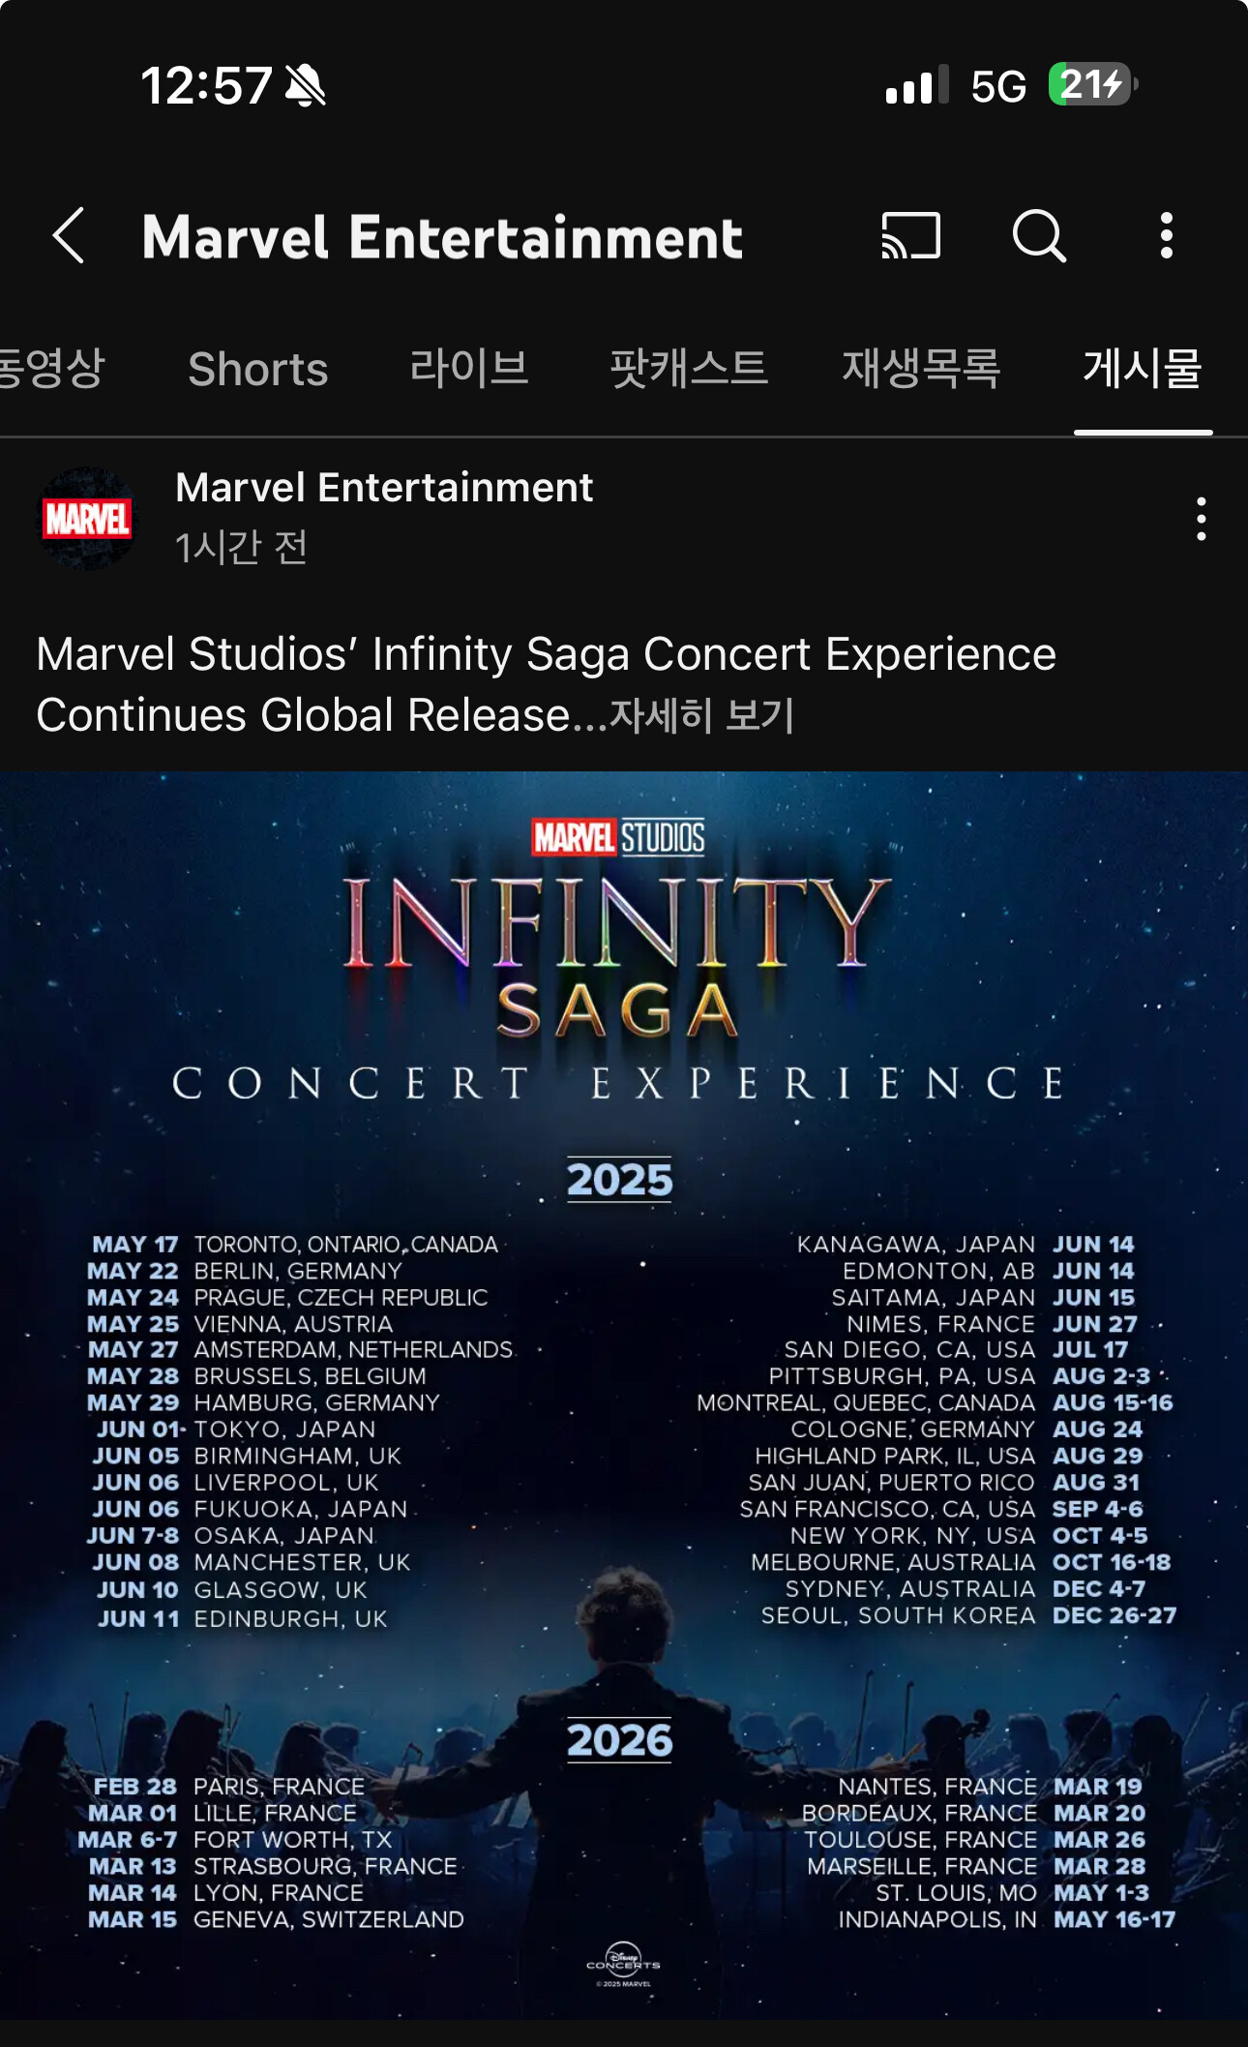This screenshot has width=1248, height=2047.
Task: Tap the status bar clock 12:57
Action: coord(206,85)
